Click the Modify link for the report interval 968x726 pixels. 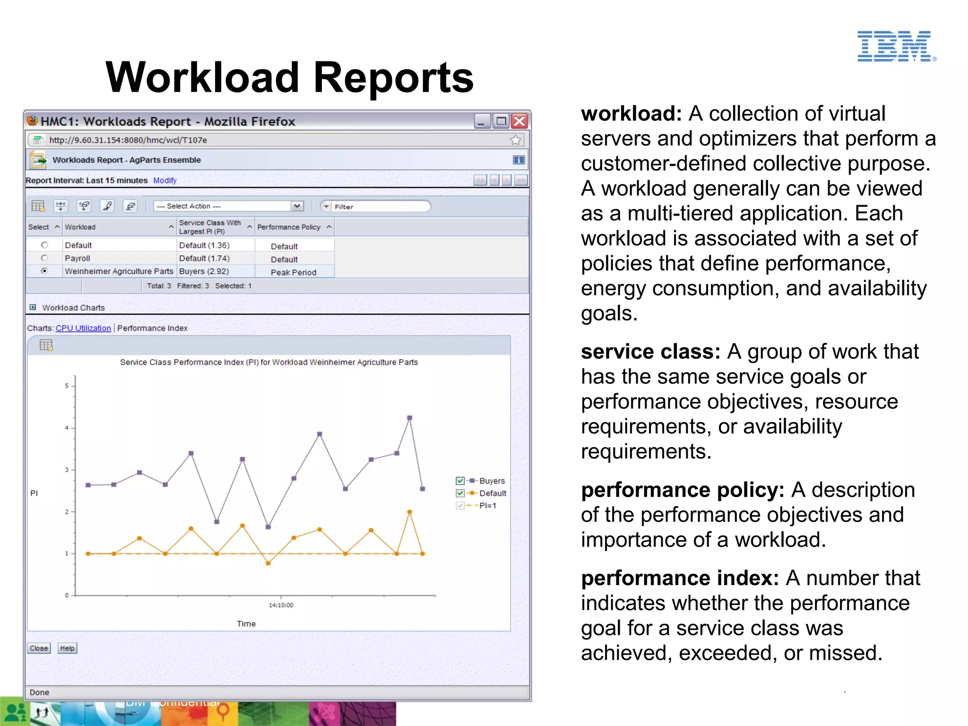164,180
